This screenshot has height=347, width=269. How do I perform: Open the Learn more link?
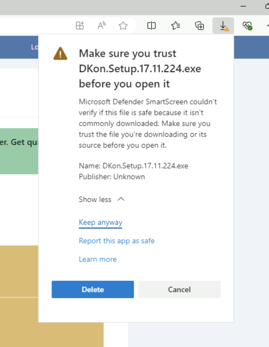coord(98,259)
